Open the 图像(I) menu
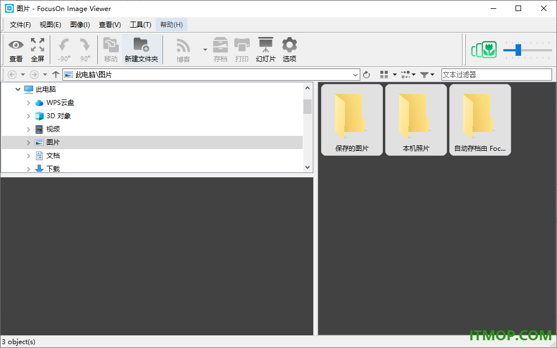This screenshot has height=348, width=557. click(80, 24)
